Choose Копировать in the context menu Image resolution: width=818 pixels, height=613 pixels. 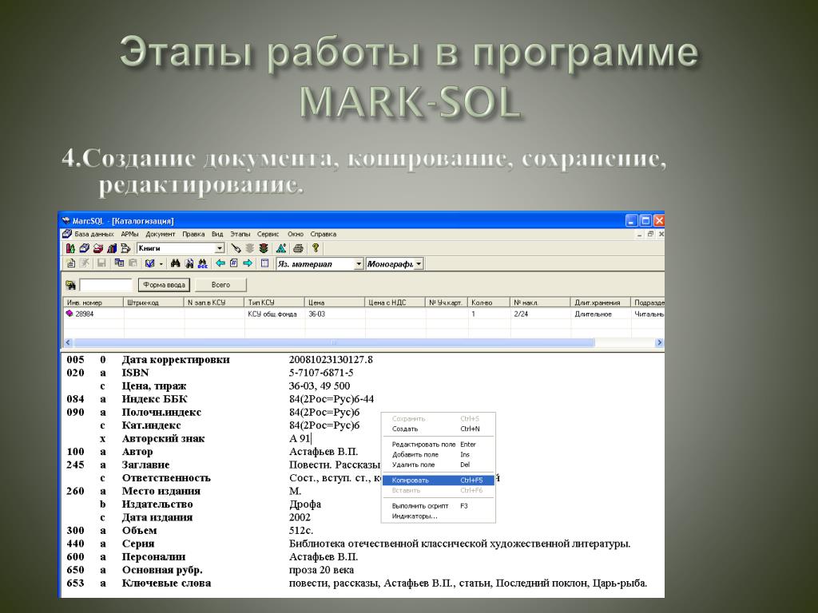(439, 480)
